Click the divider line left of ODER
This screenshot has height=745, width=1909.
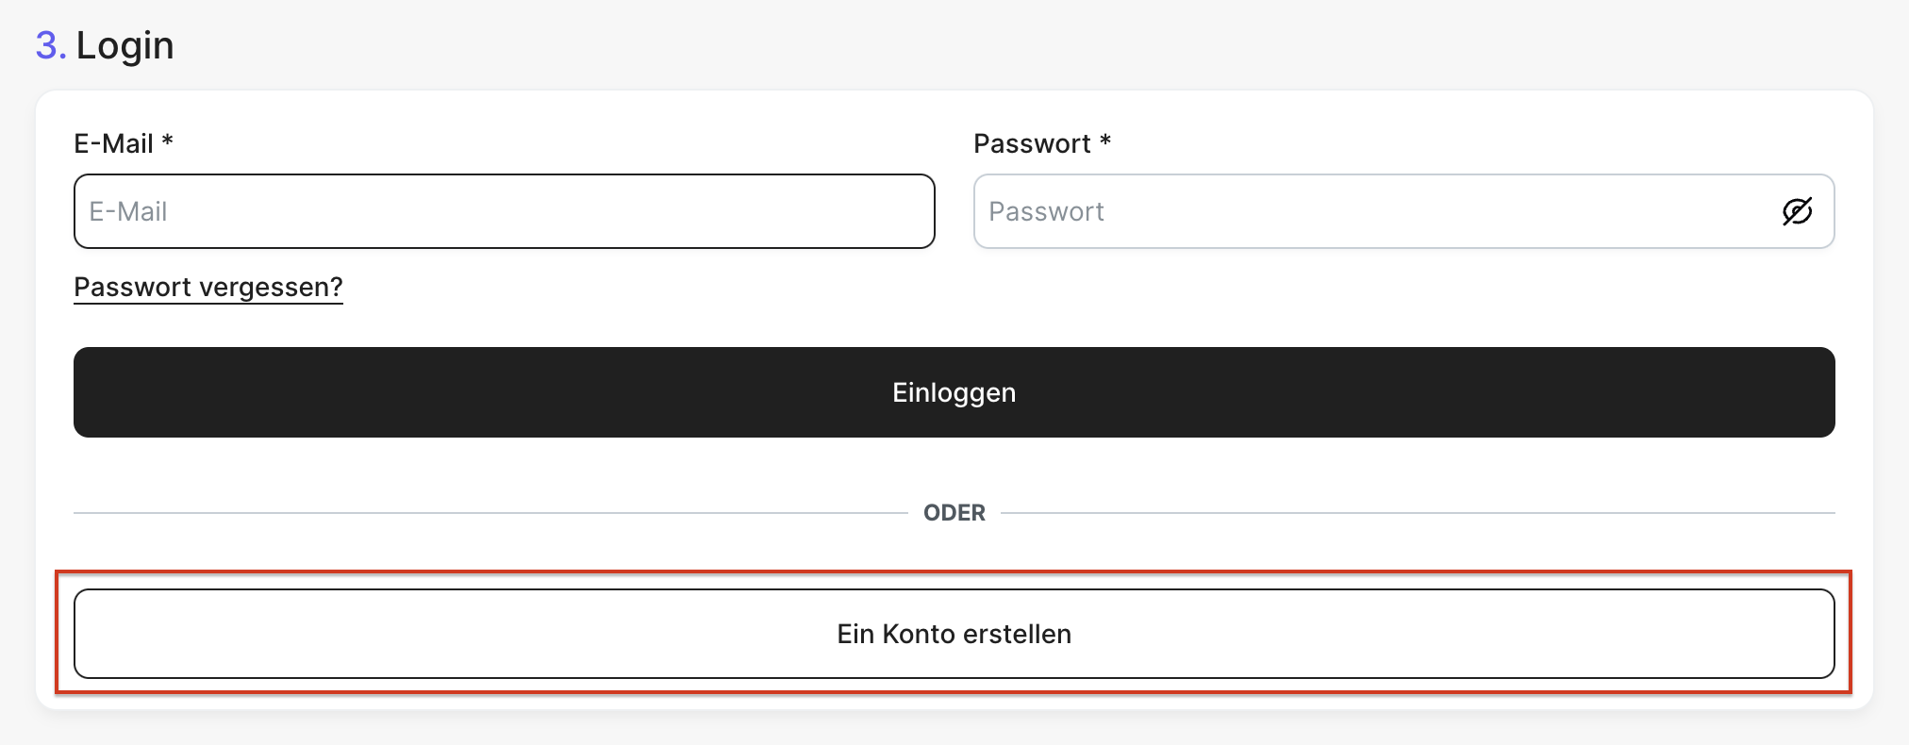[x=490, y=513]
